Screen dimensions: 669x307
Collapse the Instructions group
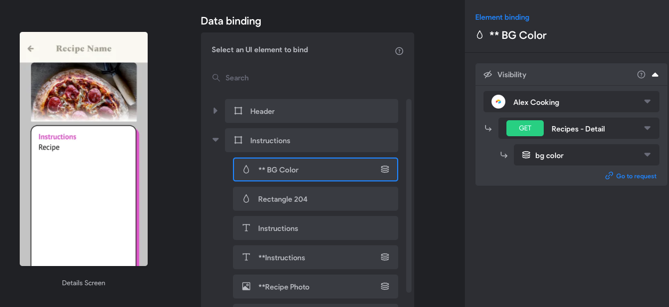point(215,140)
